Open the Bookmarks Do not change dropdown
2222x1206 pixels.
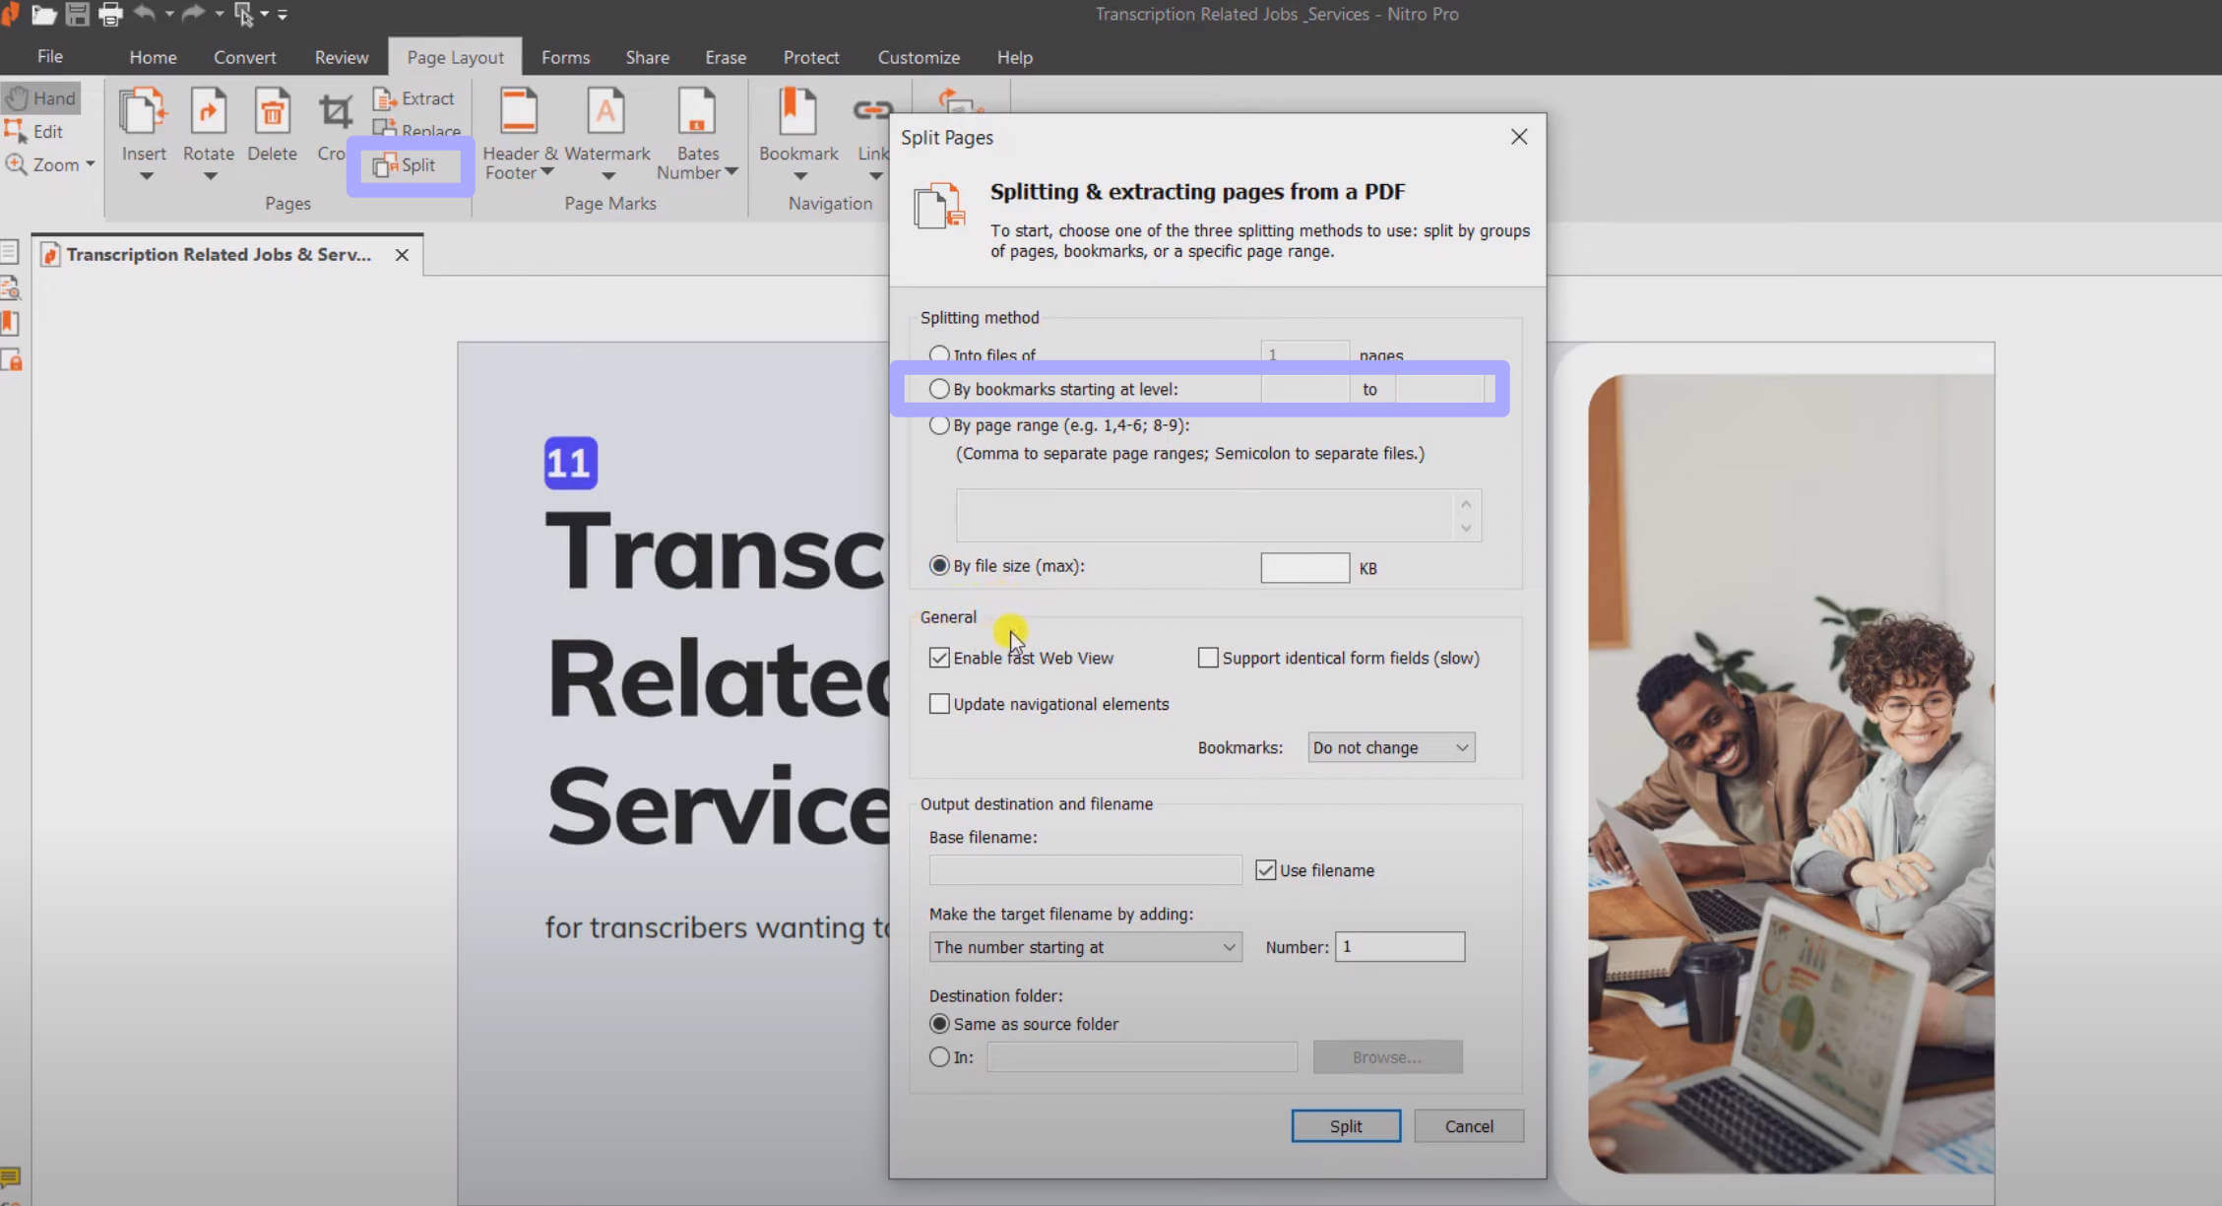click(x=1390, y=748)
